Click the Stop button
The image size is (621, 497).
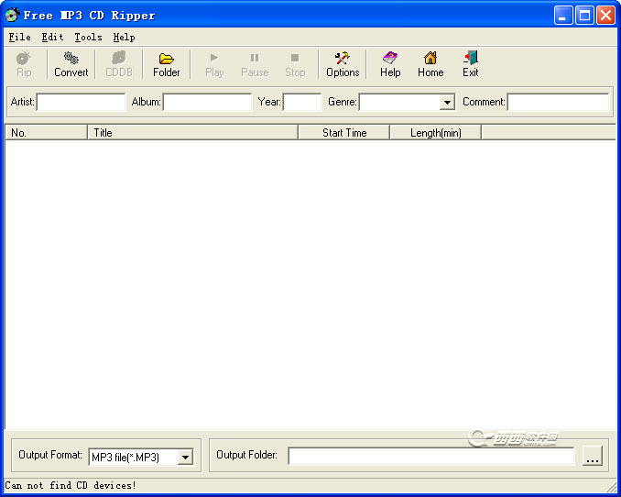tap(295, 64)
